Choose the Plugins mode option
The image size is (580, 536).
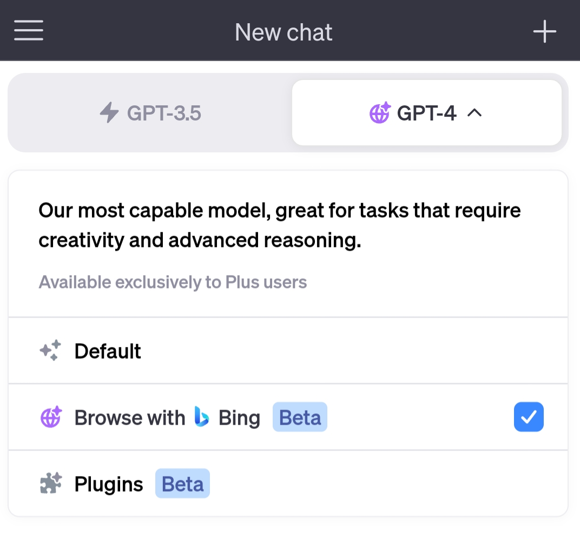pos(288,484)
